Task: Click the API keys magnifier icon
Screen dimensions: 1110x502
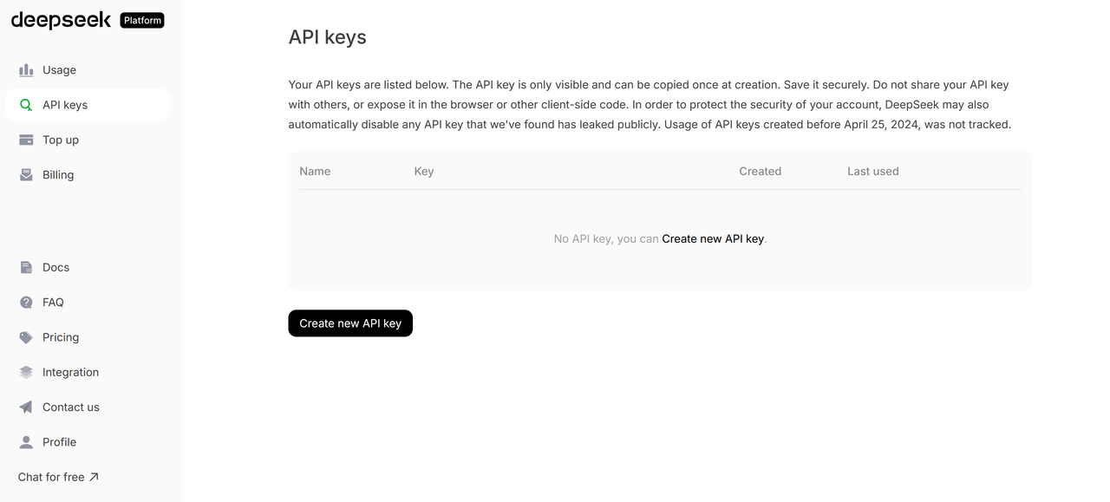Action: 26,105
